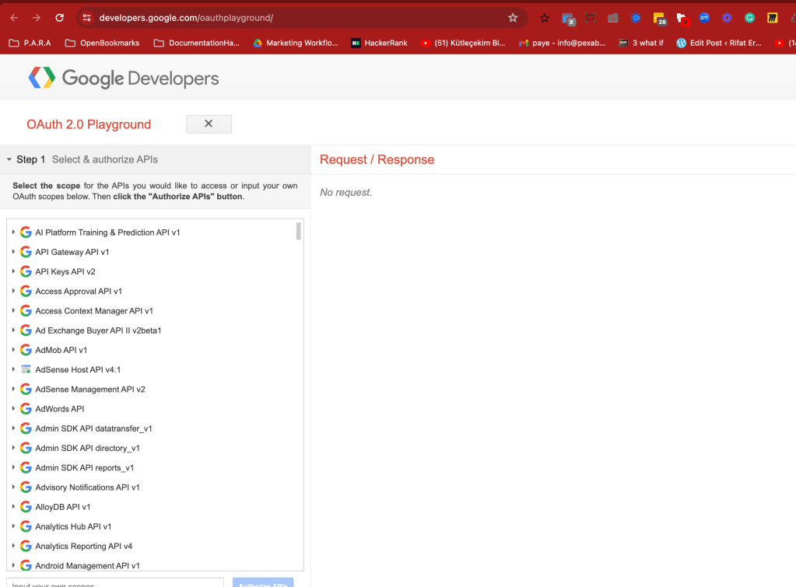Reload the page with the refresh icon
Image resolution: width=796 pixels, height=587 pixels.
point(59,18)
